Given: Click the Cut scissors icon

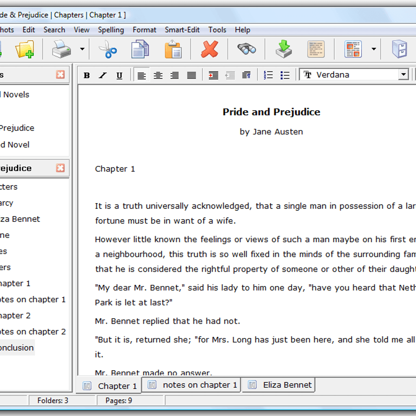Looking at the screenshot, I should (108, 49).
